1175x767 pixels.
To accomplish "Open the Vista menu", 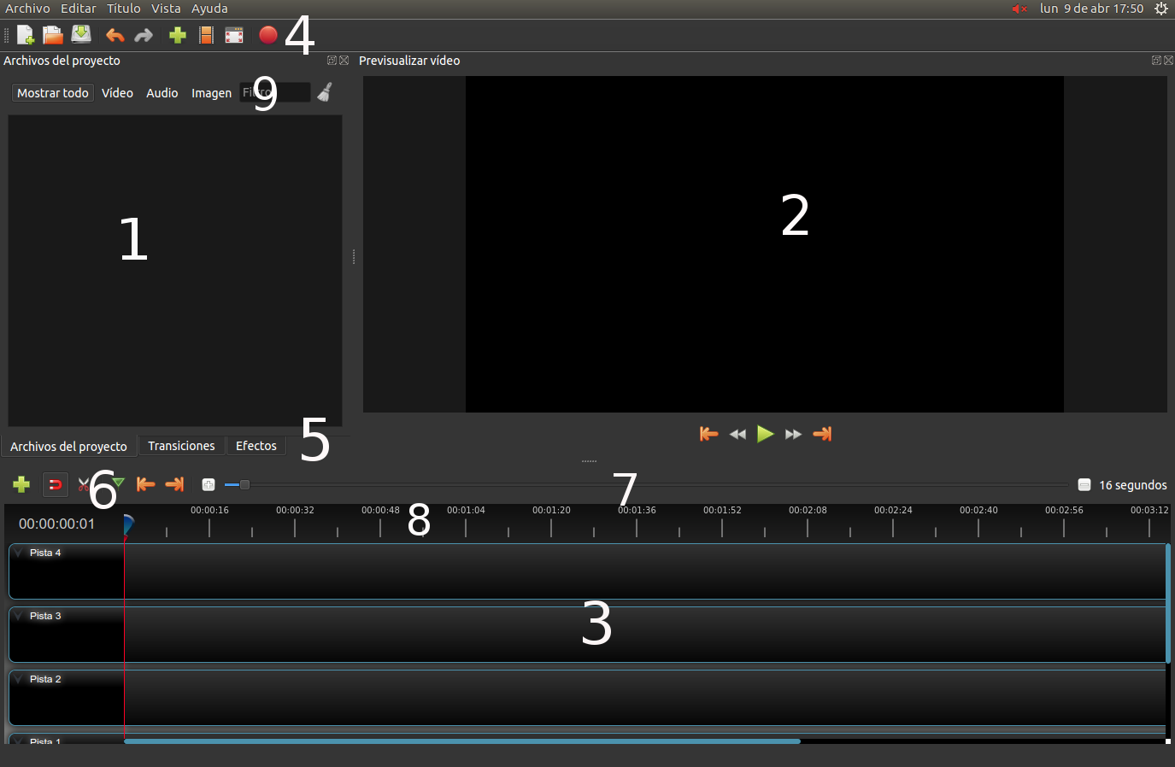I will pos(166,9).
